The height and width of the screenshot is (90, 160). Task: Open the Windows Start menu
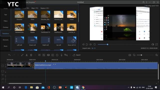click(3, 87)
